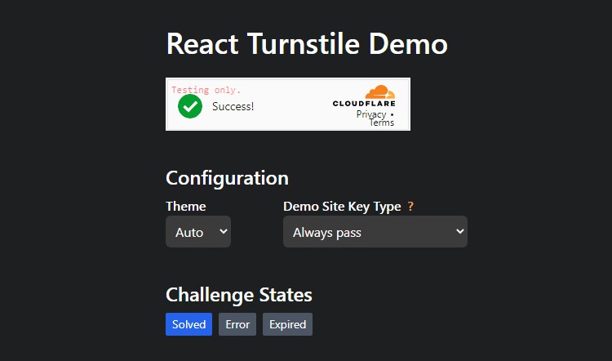Click the Theme field label
The image size is (612, 361).
[x=186, y=207]
